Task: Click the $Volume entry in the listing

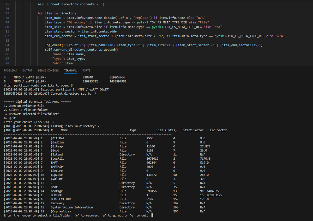Action: 57,179
